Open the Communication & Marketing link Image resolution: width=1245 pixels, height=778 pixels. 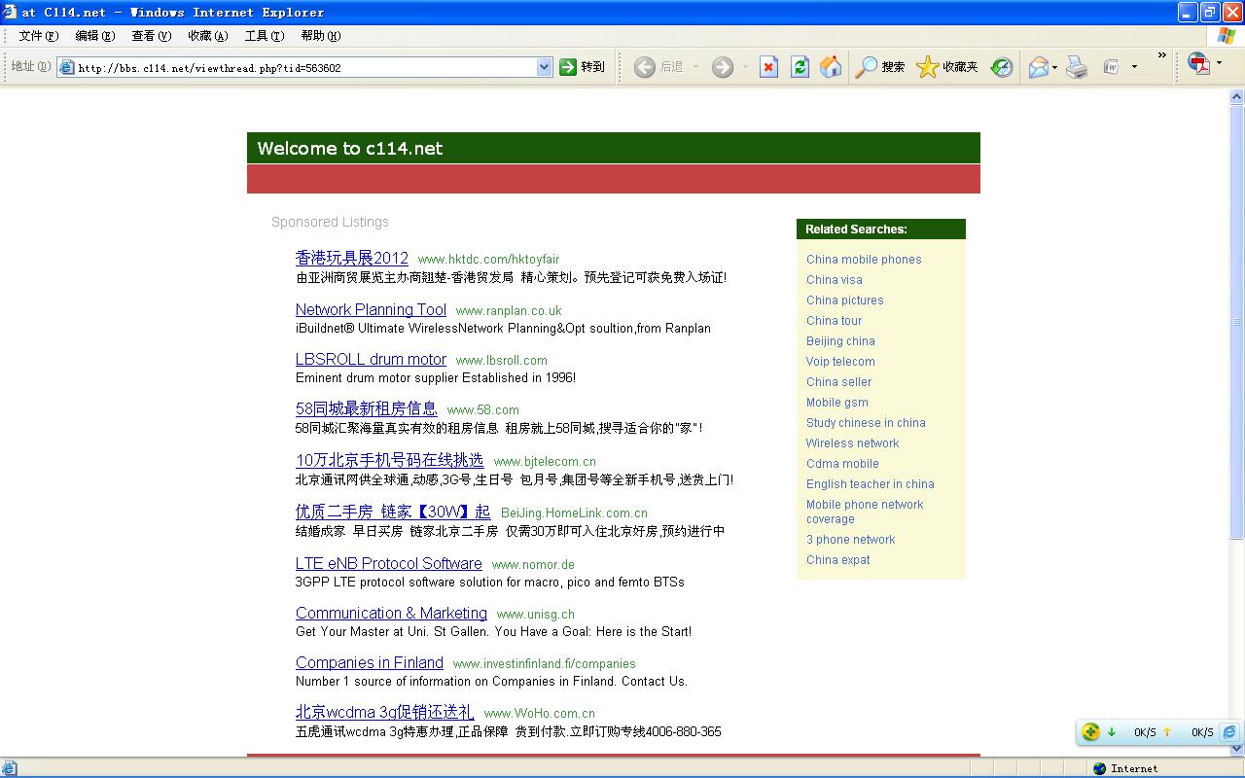(x=391, y=613)
